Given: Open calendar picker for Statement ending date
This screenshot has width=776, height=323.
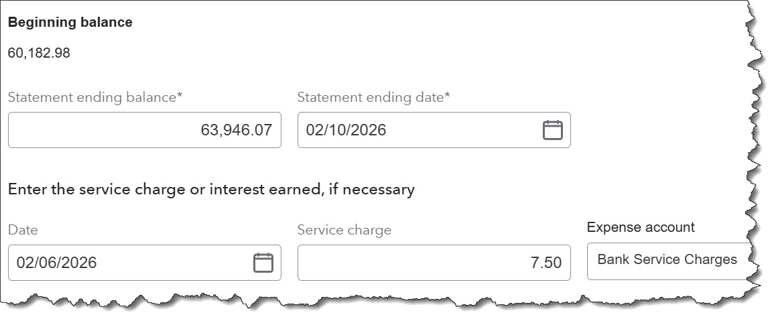Looking at the screenshot, I should point(552,130).
